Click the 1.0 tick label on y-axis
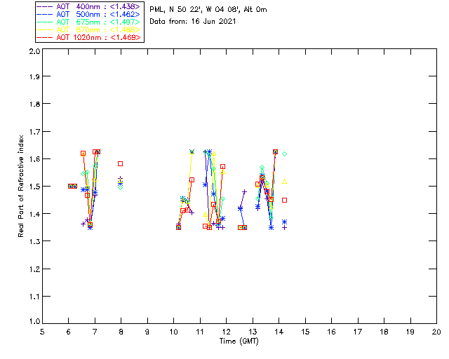 [x=34, y=323]
